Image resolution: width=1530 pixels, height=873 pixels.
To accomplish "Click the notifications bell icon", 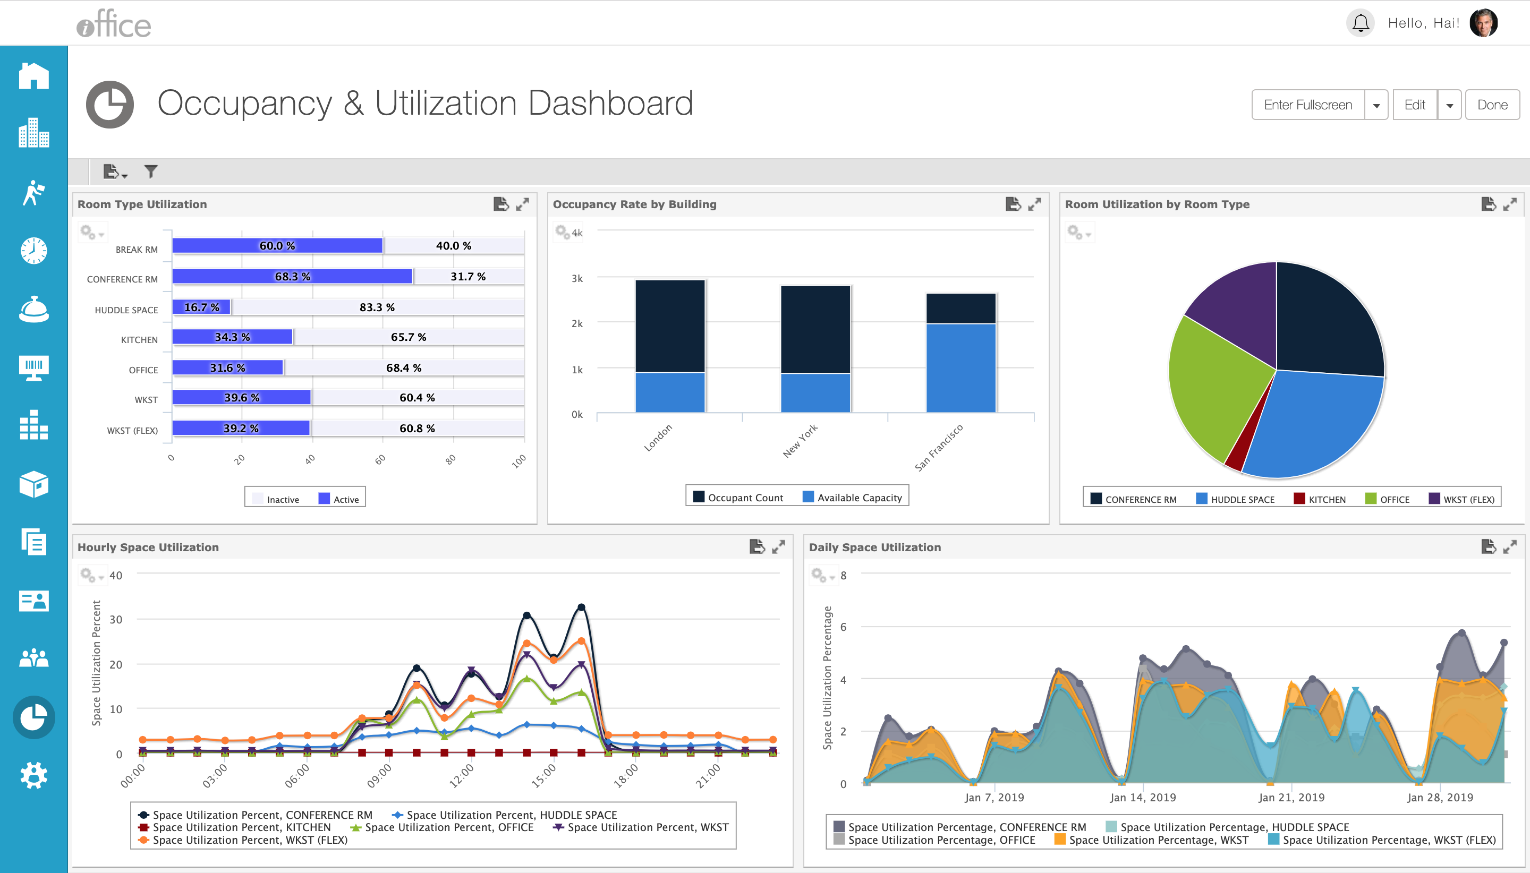I will (x=1361, y=23).
